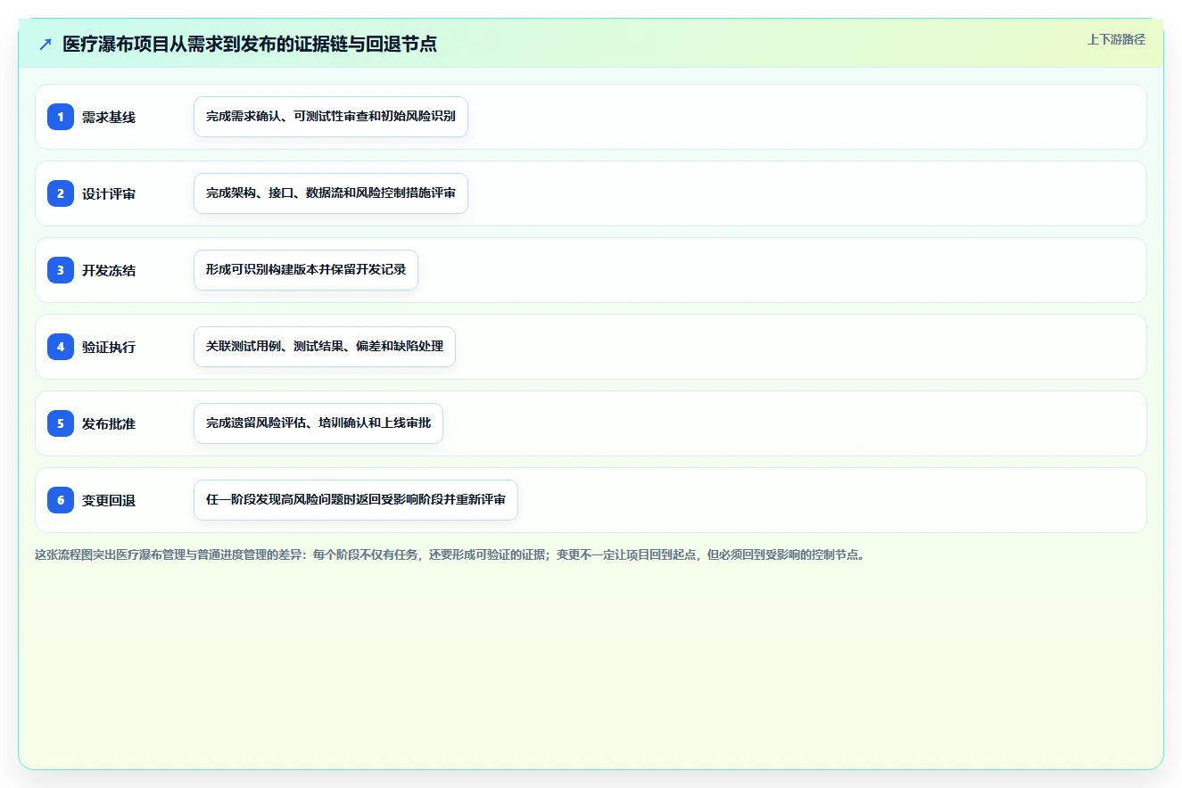Click the arrow icon beside the title
This screenshot has height=788, width=1182.
(45, 44)
